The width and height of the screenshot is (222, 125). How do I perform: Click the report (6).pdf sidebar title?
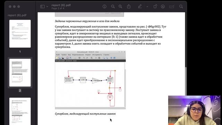pyautogui.click(x=17, y=15)
